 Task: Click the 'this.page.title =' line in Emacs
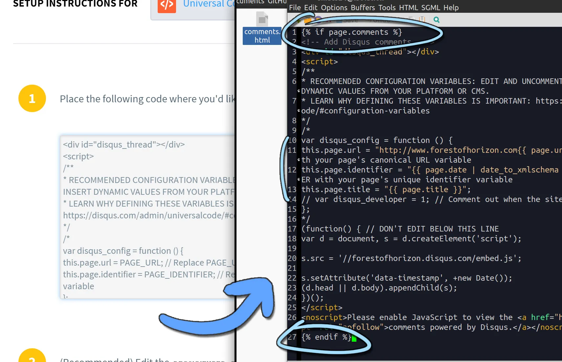pos(386,190)
